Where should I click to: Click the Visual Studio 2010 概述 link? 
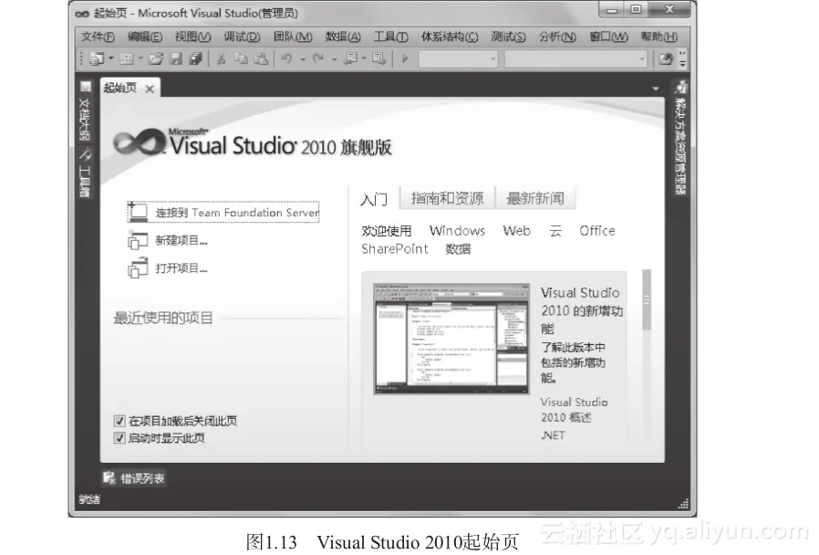tap(574, 410)
